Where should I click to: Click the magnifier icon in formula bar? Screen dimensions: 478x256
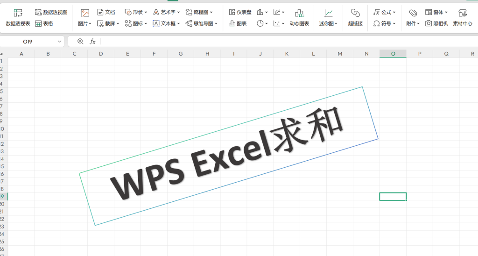coord(80,42)
